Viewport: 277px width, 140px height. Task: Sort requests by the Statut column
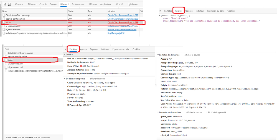72,11
